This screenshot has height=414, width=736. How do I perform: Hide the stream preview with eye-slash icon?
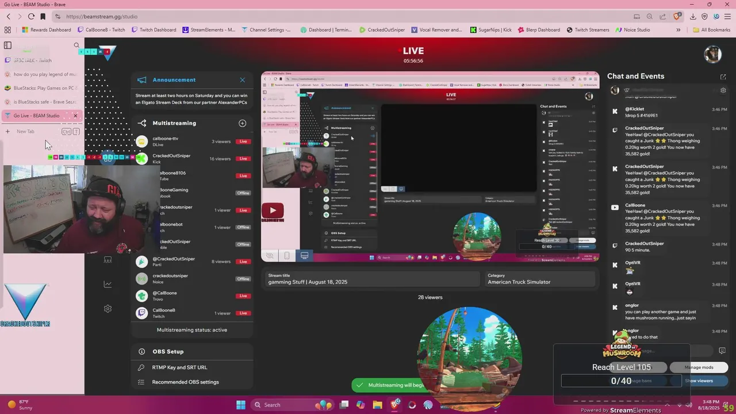point(269,255)
